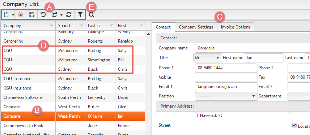Open the Position dropdown
The image size is (310, 135).
[x=226, y=96]
